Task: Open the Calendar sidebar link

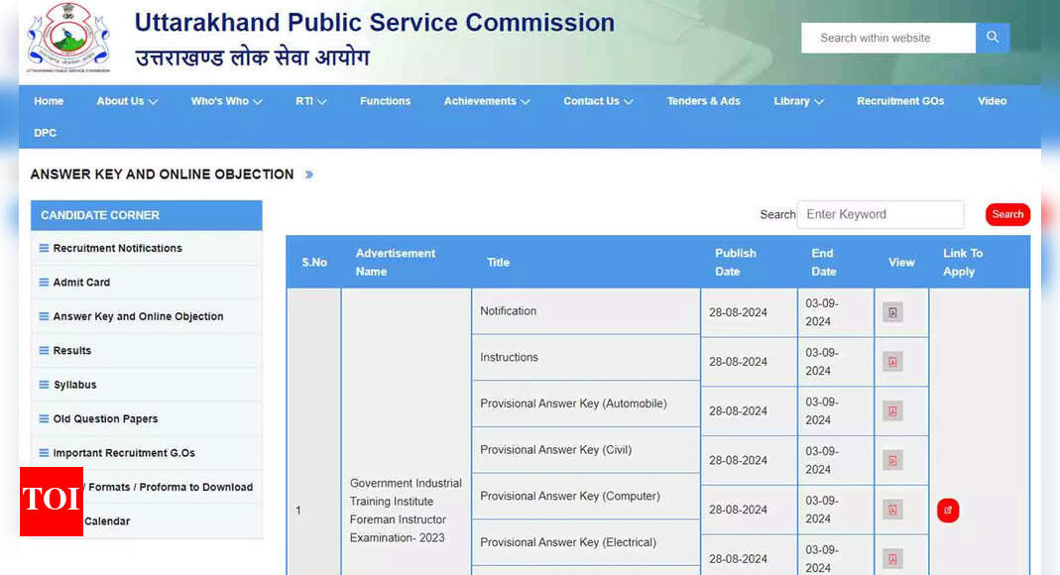Action: [x=107, y=520]
